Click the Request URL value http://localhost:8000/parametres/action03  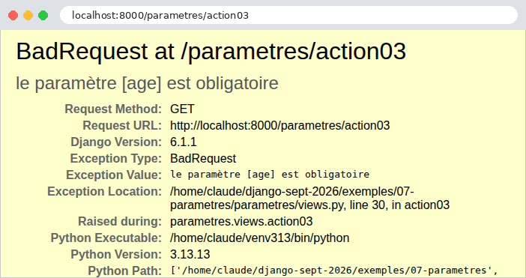coord(279,125)
